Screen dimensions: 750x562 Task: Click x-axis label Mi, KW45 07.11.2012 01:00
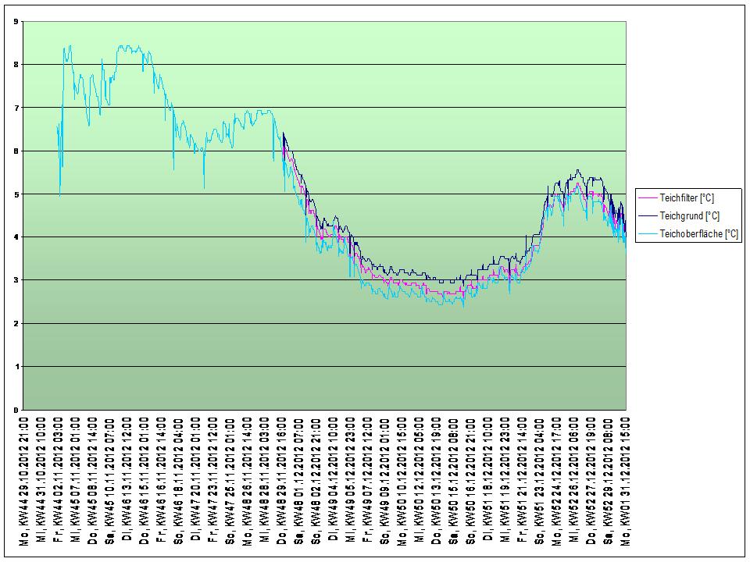[x=77, y=479]
